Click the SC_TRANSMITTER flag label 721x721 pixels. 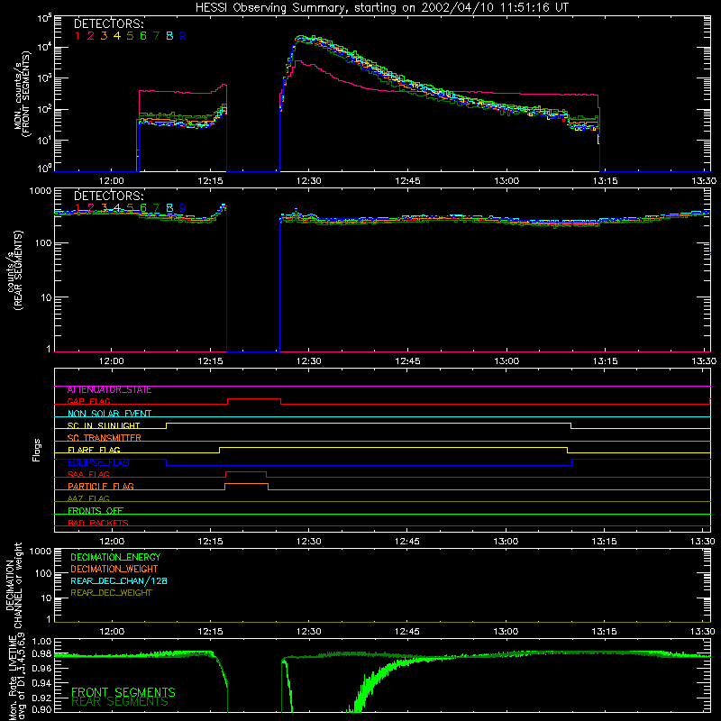[x=104, y=438]
